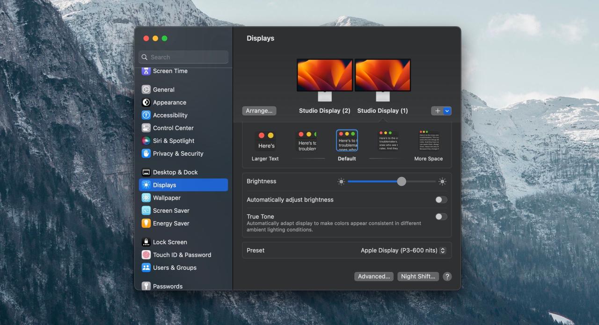Open Passwords settings row

pyautogui.click(x=183, y=286)
